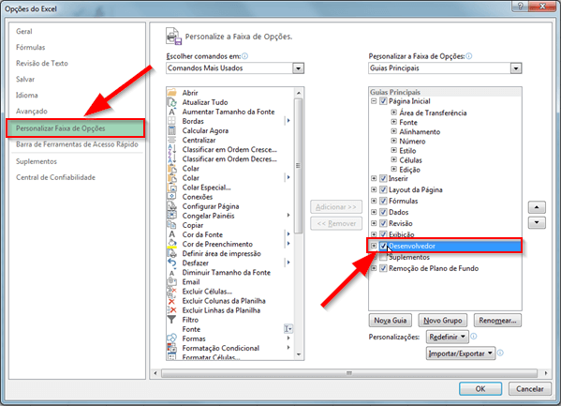Uncheck the Desenvolvedor checkbox
This screenshot has width=561, height=406.
point(383,246)
